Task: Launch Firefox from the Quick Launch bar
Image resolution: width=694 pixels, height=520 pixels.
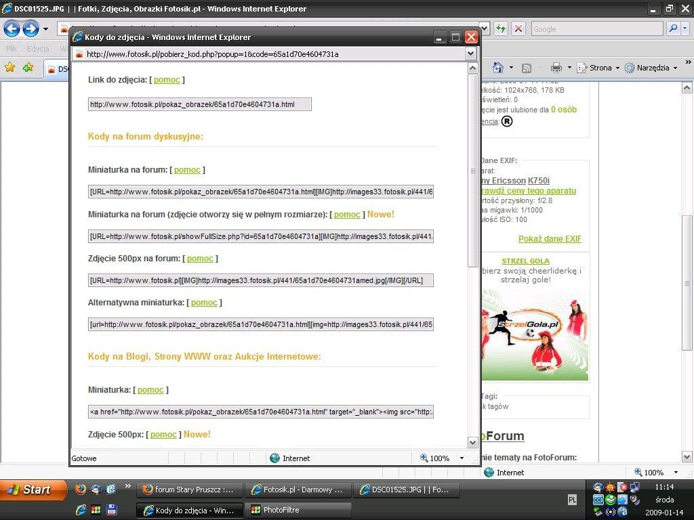Action: [81, 489]
